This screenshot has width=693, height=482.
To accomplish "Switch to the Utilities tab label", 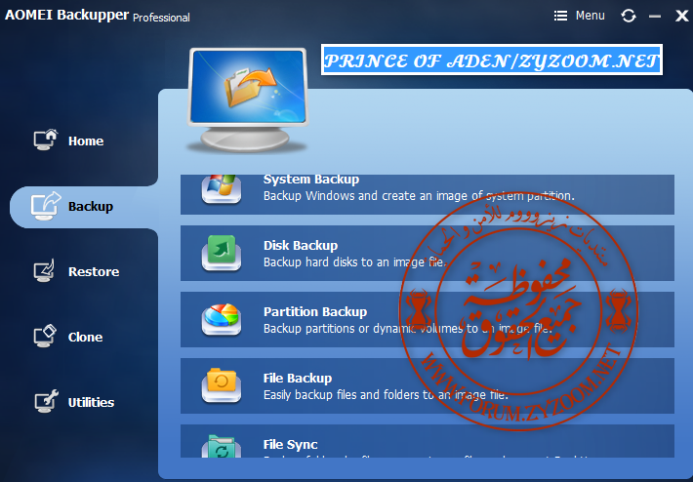I will pos(91,402).
